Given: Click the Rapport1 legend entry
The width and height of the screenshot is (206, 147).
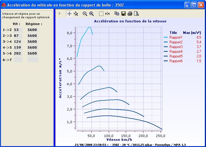Looking at the screenshot, I should click(x=176, y=37).
